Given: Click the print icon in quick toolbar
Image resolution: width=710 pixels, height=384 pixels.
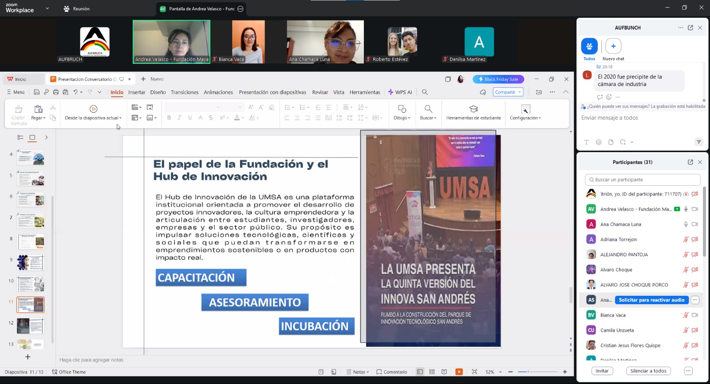Looking at the screenshot, I should tap(56, 92).
